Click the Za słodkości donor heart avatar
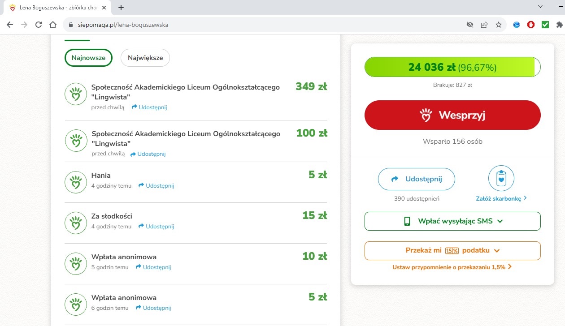This screenshot has width=565, height=326. tap(76, 223)
